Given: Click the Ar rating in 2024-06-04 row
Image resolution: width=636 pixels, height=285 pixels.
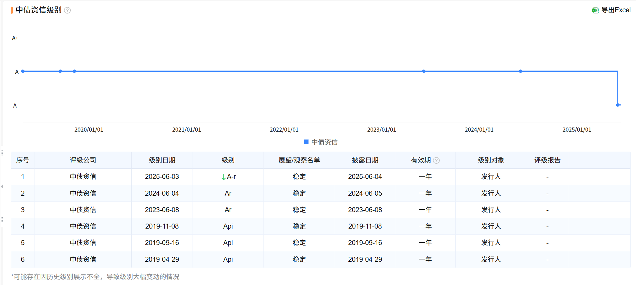Looking at the screenshot, I should coord(228,193).
